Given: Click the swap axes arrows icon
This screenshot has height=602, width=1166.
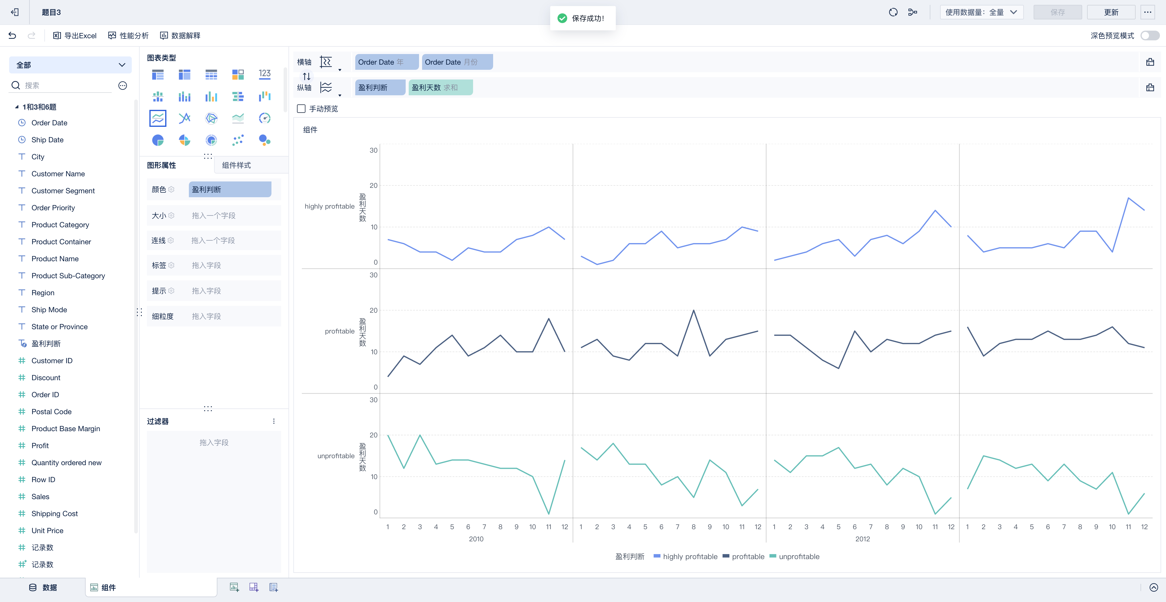Looking at the screenshot, I should coord(306,76).
